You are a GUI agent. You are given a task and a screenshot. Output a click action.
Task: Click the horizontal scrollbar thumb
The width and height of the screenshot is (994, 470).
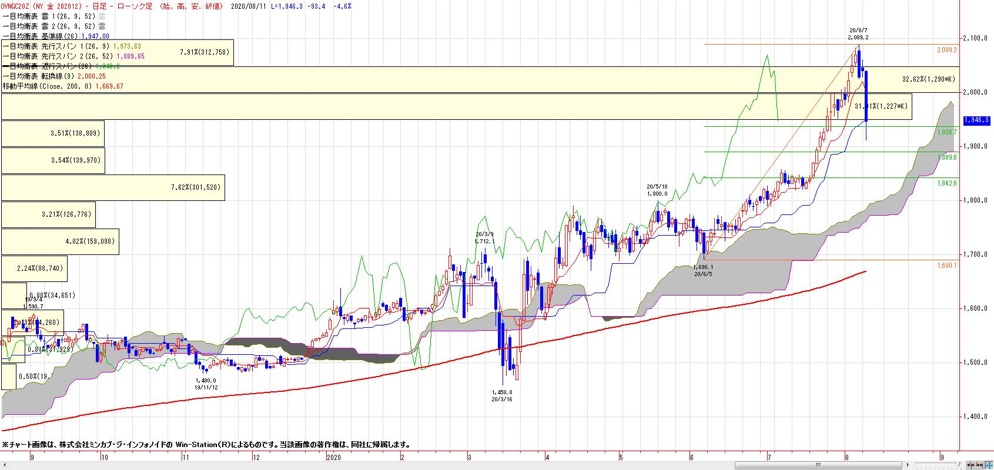pos(818,465)
